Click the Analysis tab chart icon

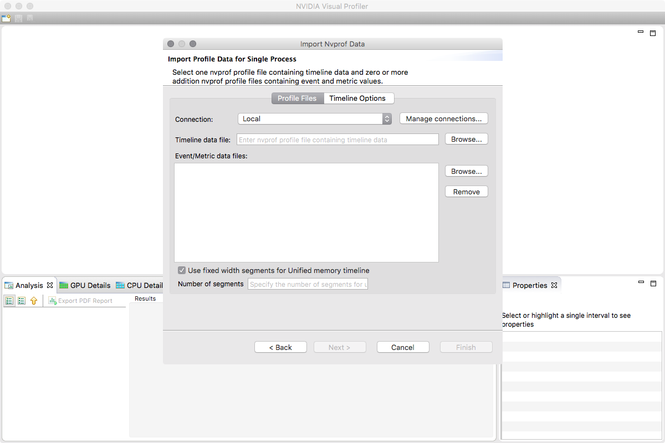click(8, 285)
